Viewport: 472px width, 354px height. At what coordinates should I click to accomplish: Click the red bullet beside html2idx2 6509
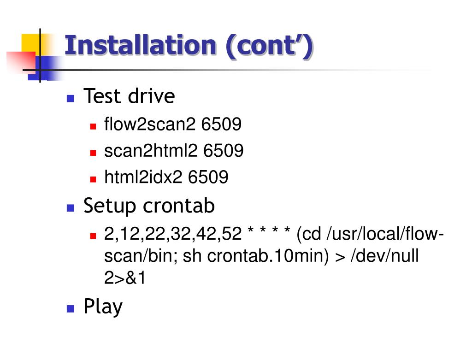[x=93, y=179]
